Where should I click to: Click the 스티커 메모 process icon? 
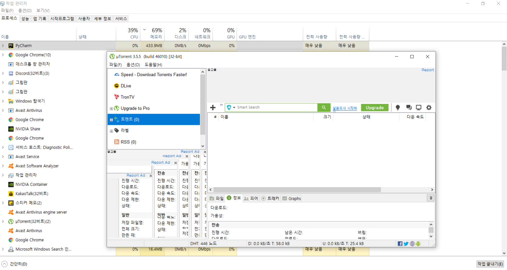(x=11, y=203)
